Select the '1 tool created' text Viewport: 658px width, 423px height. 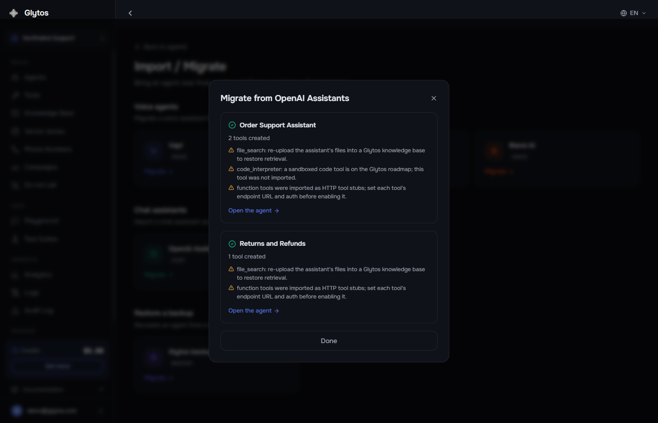click(247, 257)
